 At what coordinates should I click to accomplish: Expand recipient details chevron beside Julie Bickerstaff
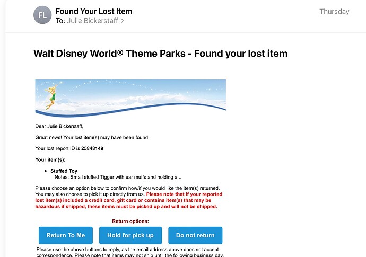(122, 21)
